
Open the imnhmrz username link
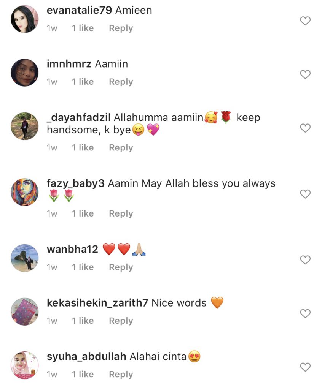[69, 64]
